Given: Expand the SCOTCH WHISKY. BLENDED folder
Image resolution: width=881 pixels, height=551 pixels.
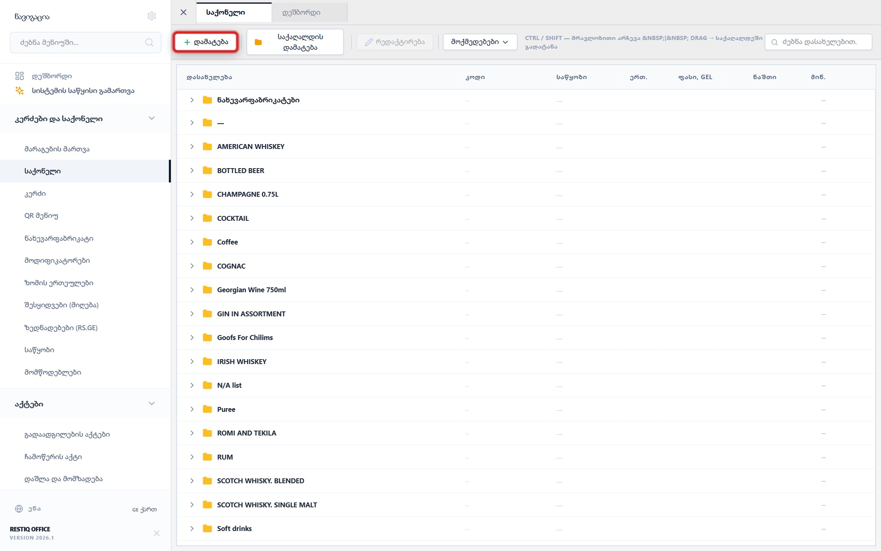Looking at the screenshot, I should pyautogui.click(x=192, y=481).
